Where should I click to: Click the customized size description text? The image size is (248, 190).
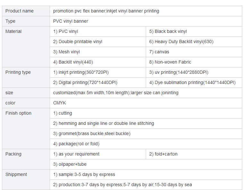tap(116, 93)
